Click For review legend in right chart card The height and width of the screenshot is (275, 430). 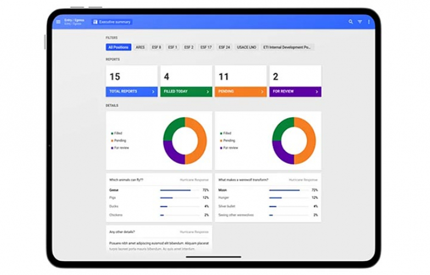click(229, 148)
